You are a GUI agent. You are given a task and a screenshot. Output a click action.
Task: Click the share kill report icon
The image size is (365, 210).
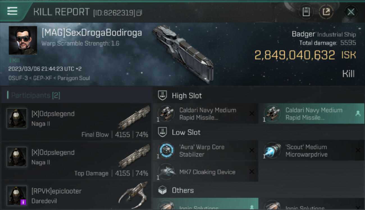[x=326, y=12]
